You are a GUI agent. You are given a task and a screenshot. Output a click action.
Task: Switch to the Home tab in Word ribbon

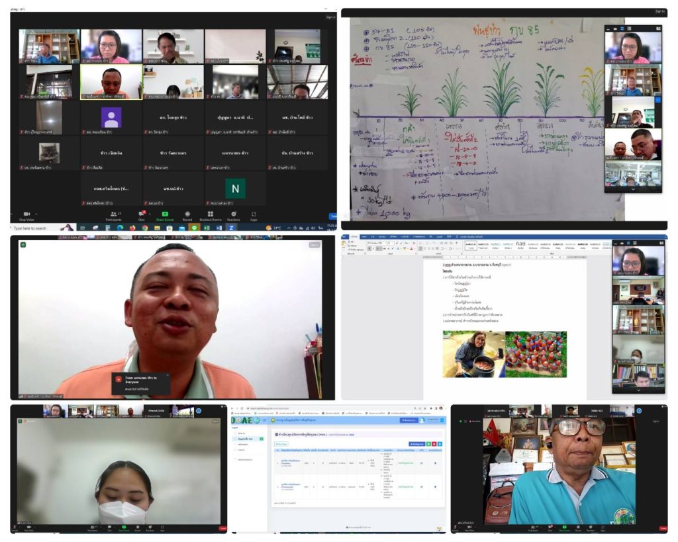pyautogui.click(x=354, y=236)
